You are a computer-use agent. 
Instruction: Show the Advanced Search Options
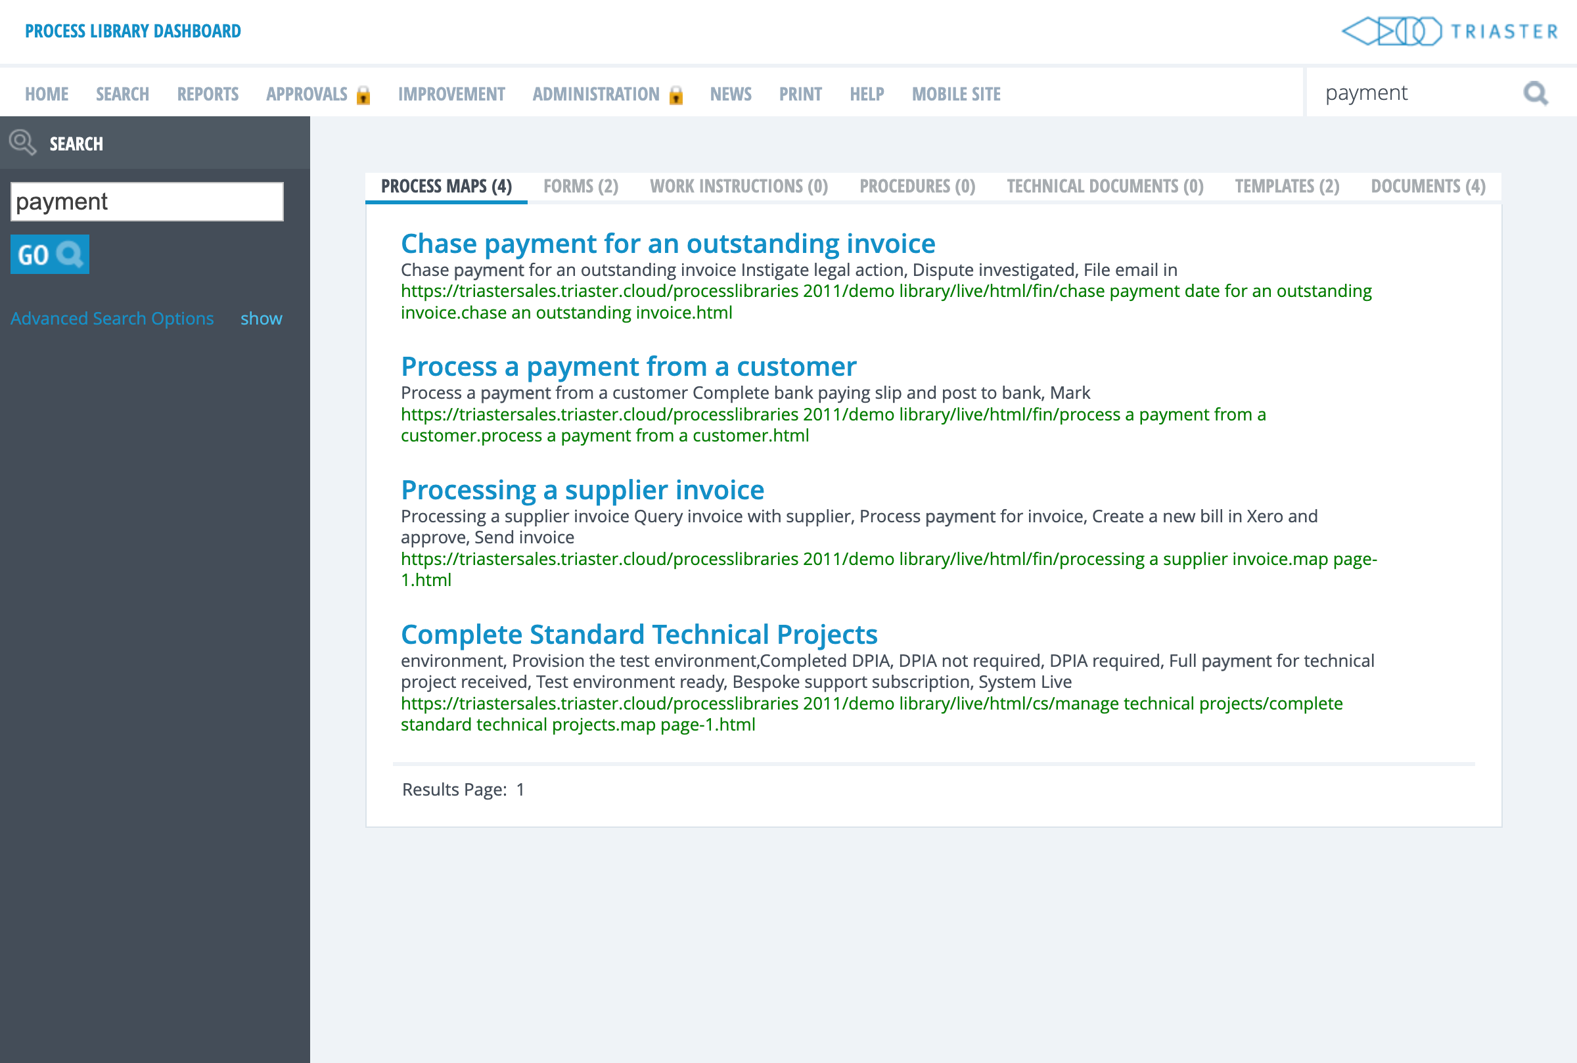coord(261,319)
